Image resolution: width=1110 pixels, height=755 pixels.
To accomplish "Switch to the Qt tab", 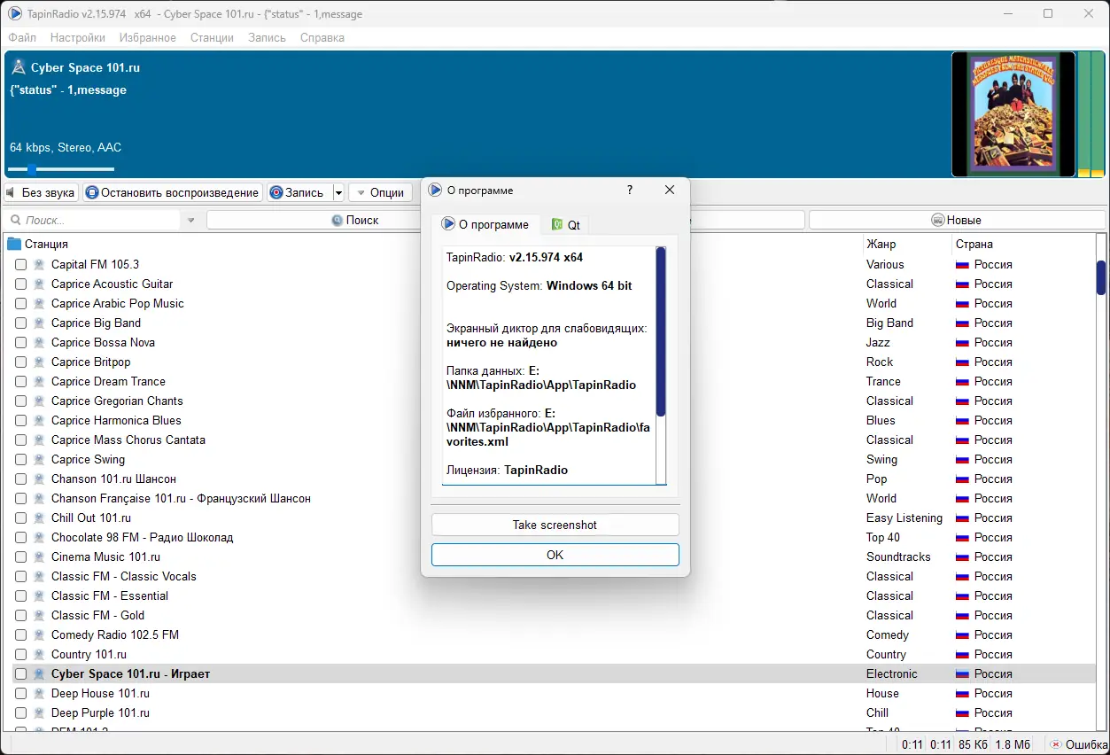I will [565, 225].
